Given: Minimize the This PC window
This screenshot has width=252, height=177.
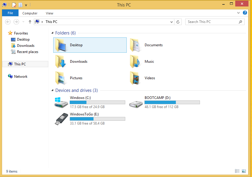Looking at the screenshot, I should [x=223, y=4].
